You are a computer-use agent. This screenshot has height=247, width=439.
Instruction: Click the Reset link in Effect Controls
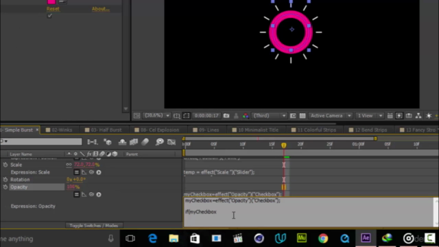[x=53, y=9]
